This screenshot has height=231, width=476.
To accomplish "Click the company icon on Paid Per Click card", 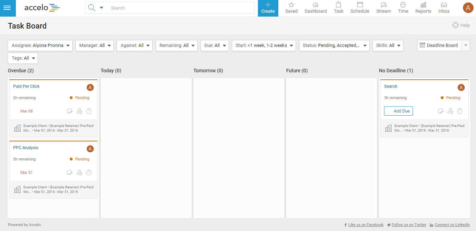I will 17,128.
